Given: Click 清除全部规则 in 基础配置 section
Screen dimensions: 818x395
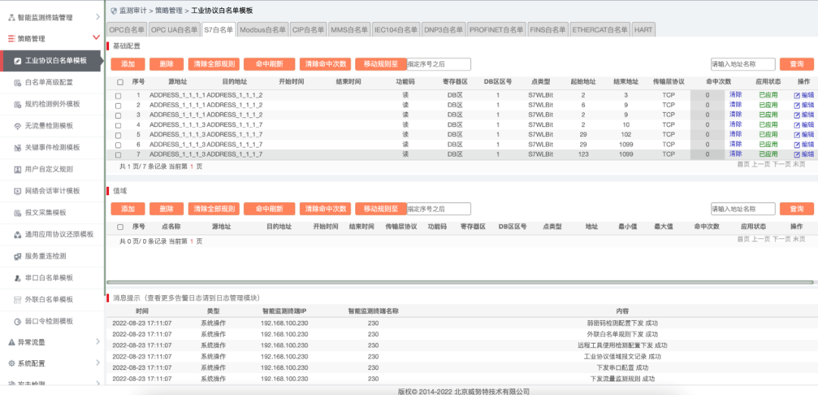Looking at the screenshot, I should coord(214,64).
